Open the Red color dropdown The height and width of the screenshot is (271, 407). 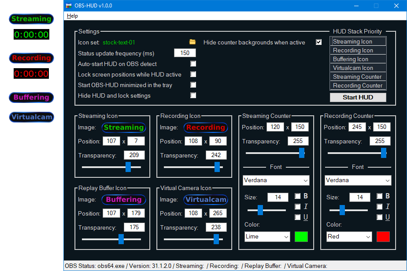(349, 237)
